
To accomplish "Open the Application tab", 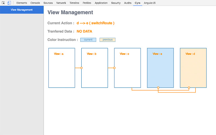I will 101,3.
